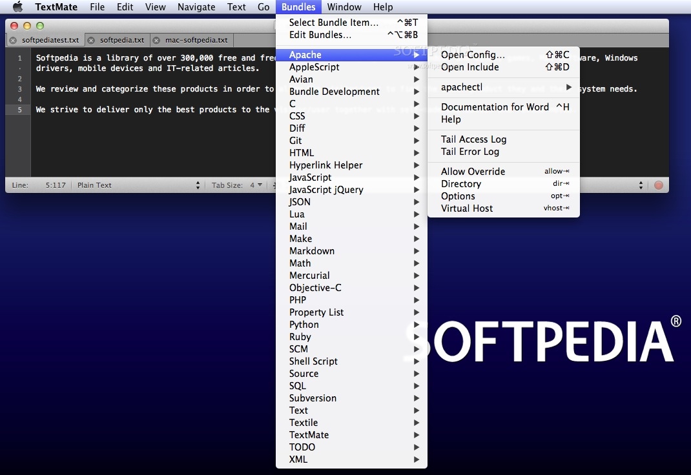Select the Avian bundle
The height and width of the screenshot is (475, 691).
click(351, 79)
